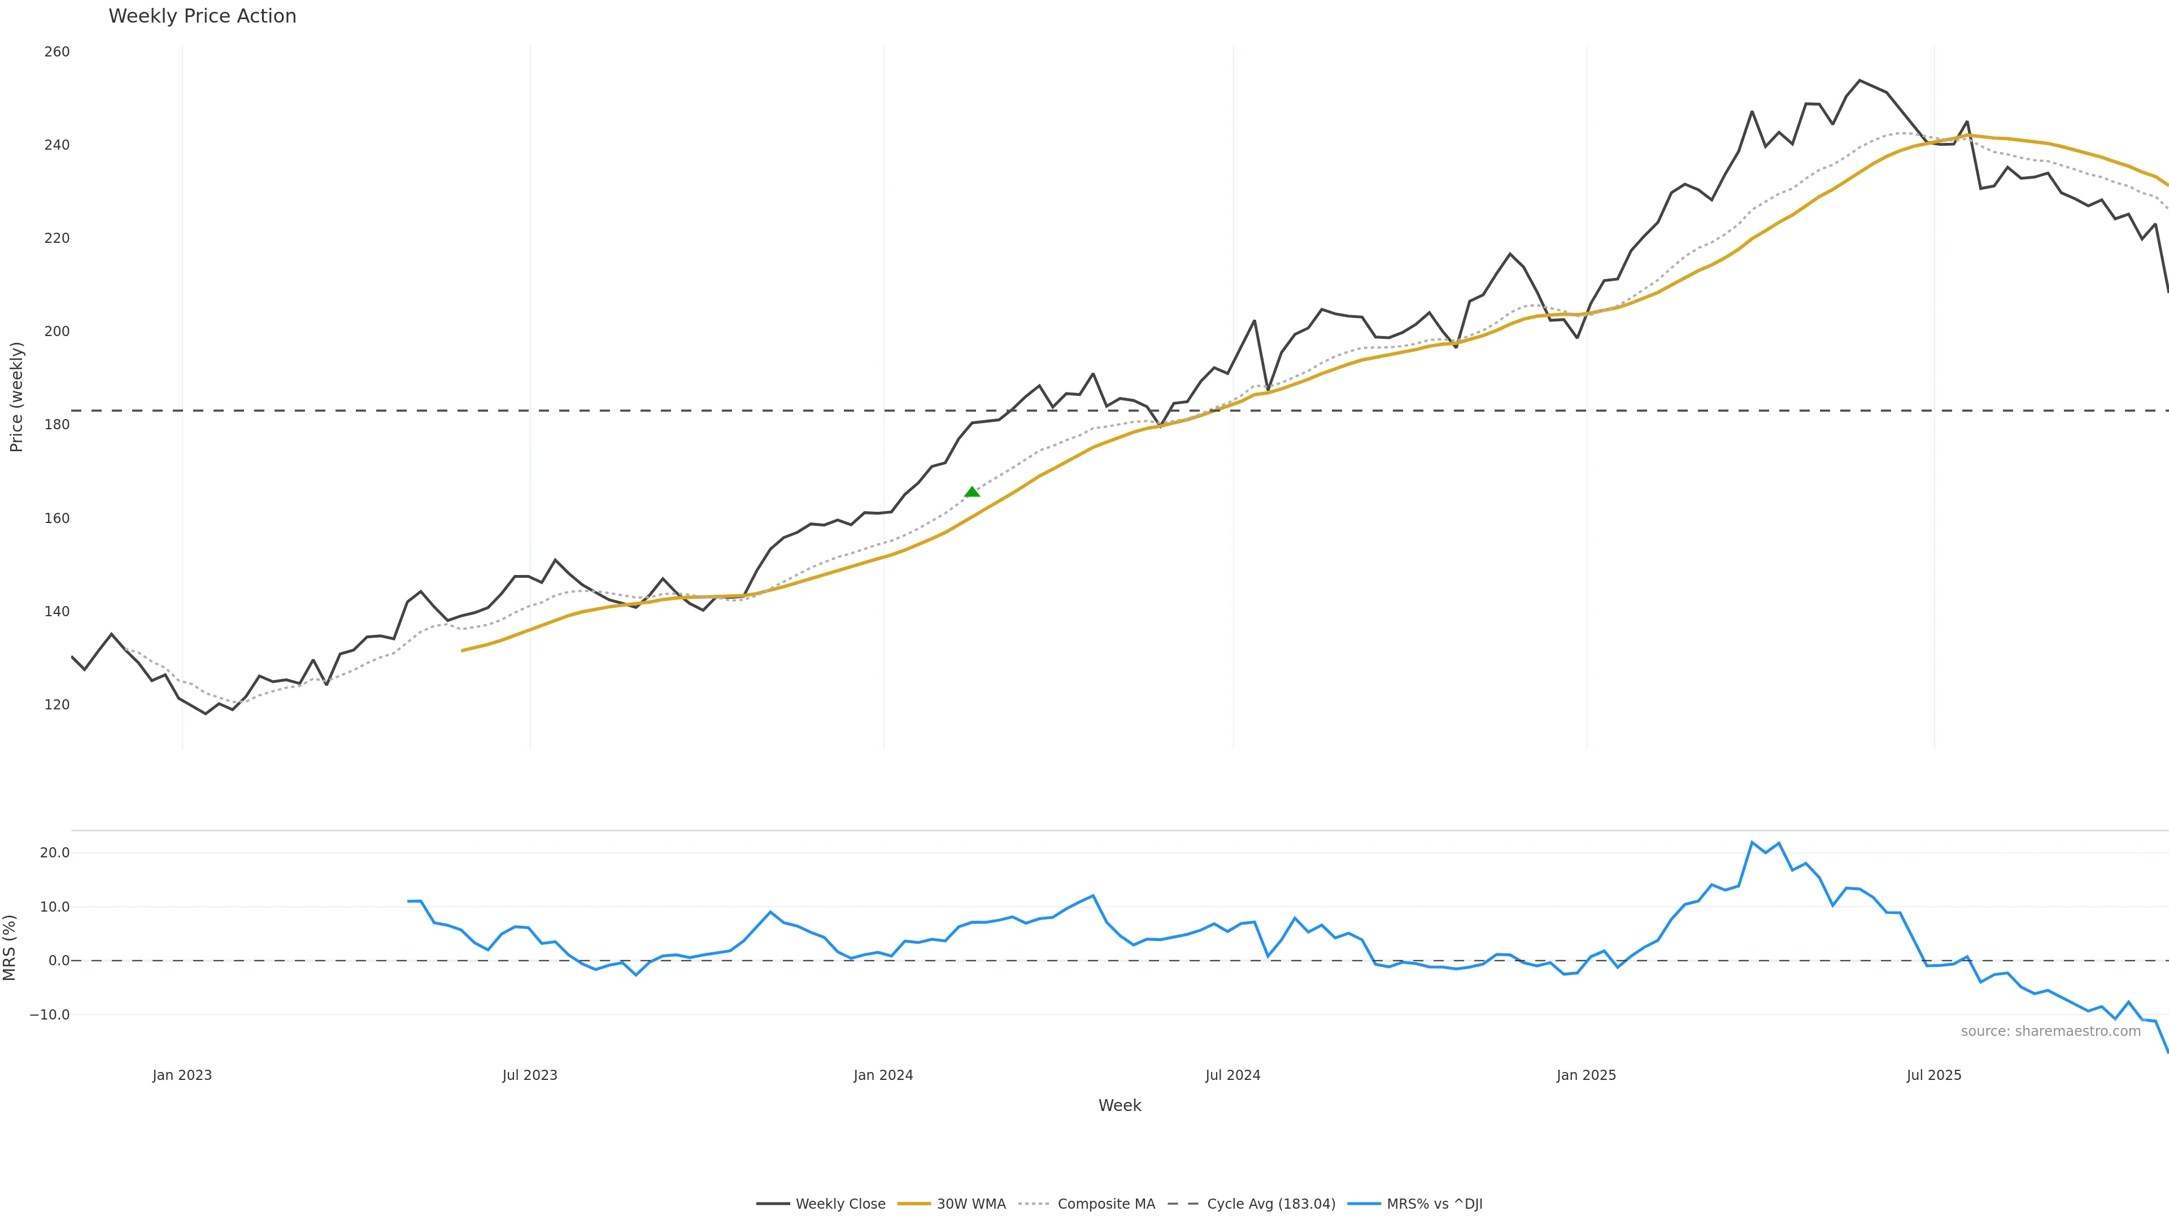Click the Jan 2023 x-axis tick label
The width and height of the screenshot is (2169, 1220).
182,1075
